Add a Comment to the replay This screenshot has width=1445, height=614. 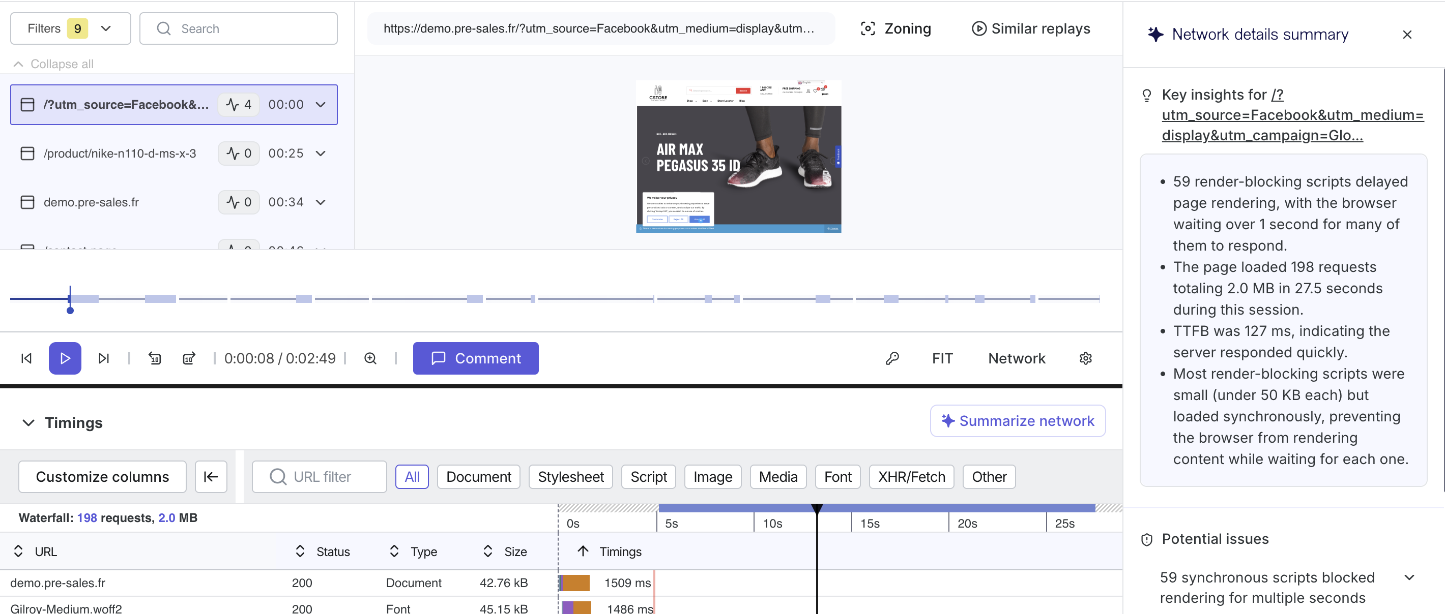coord(476,358)
